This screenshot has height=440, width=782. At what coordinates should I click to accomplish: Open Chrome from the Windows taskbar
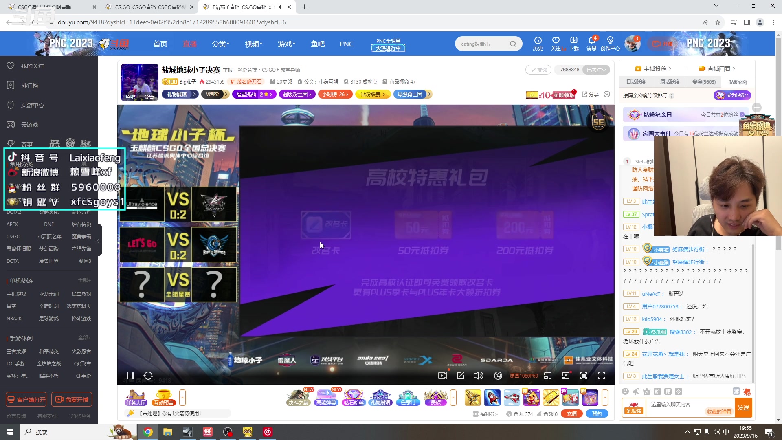click(148, 432)
